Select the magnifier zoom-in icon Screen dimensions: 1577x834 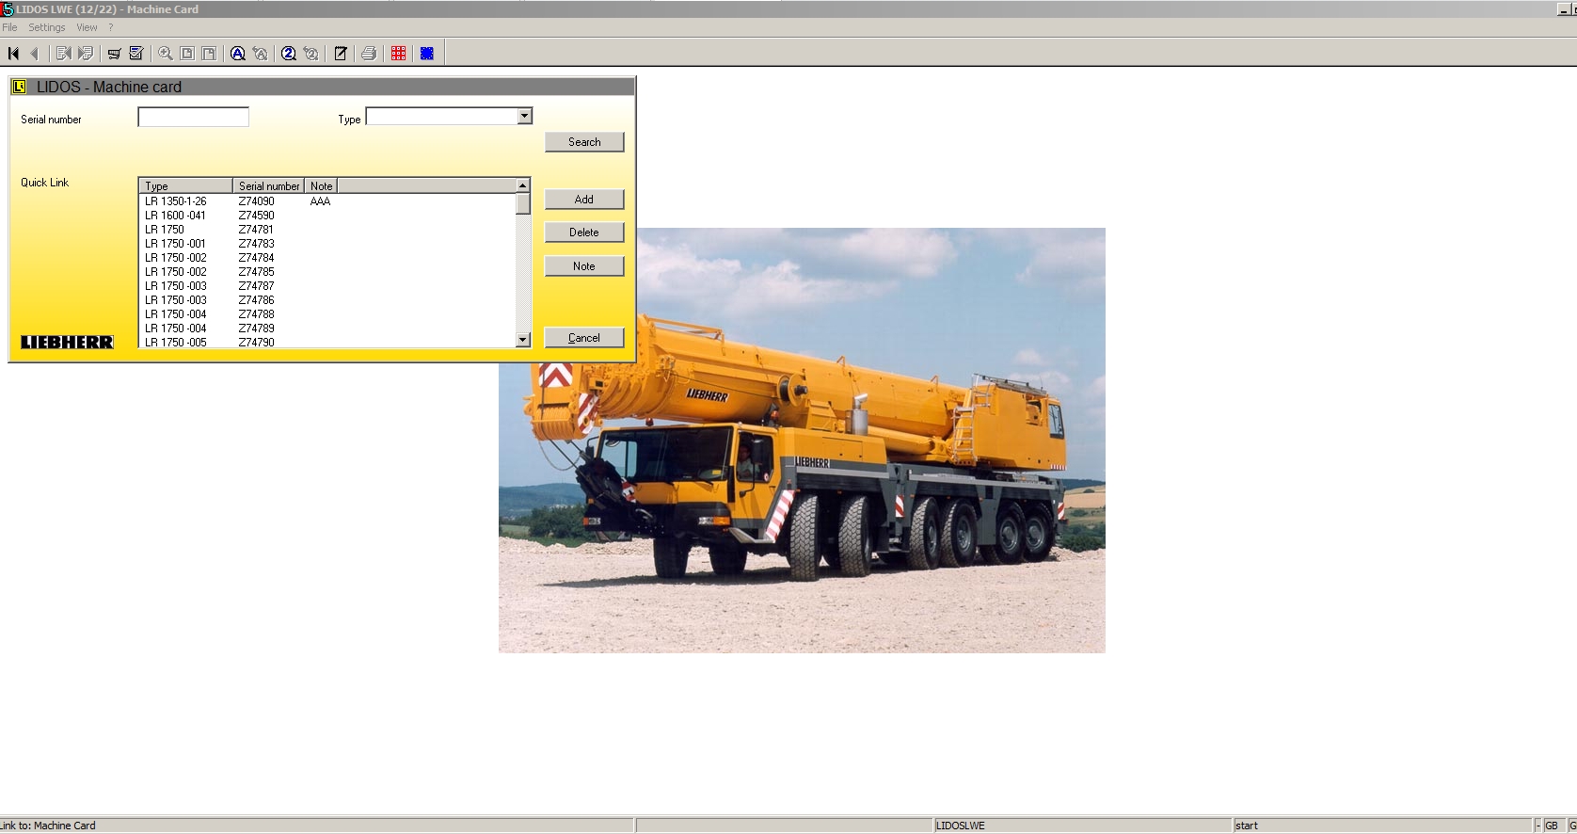click(x=166, y=54)
